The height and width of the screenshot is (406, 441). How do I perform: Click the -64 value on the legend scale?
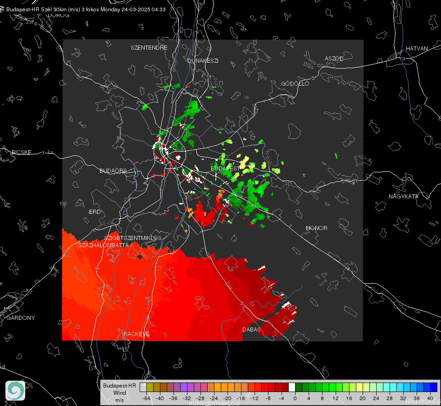click(x=146, y=398)
